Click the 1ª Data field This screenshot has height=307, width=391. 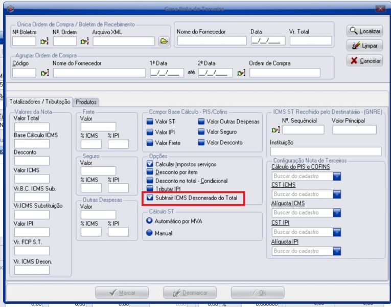(167, 73)
